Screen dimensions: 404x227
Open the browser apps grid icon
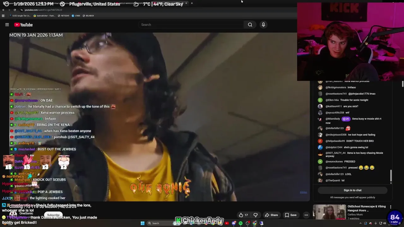click(x=3, y=15)
